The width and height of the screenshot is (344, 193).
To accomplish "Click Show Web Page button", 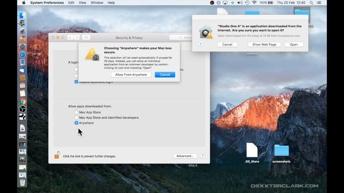I will click(x=264, y=44).
